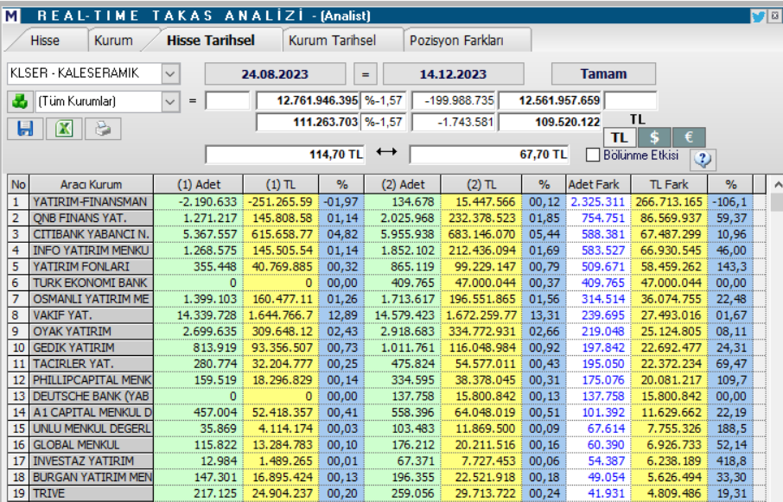The height and width of the screenshot is (502, 783).
Task: Open the Kurum tab
Action: (x=113, y=41)
